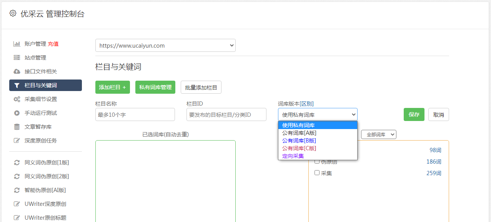Open the https://www.ucaiyun.com site dropdown
The image size is (491, 222).
click(165, 45)
